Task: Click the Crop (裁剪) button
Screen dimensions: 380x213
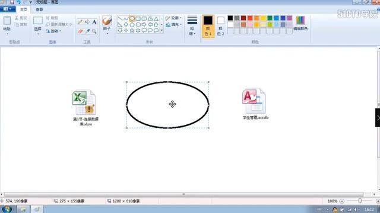Action: point(52,18)
